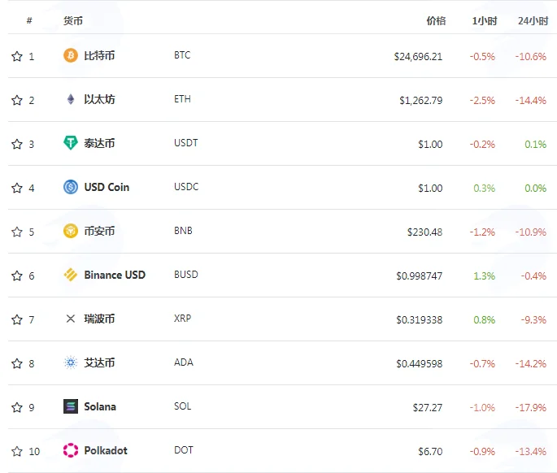Click the Ethereum diamond logo icon
Viewport: 557px width, 473px height.
71,99
